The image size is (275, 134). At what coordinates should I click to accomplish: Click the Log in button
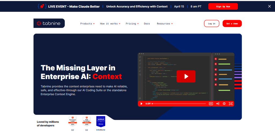[x=211, y=24]
